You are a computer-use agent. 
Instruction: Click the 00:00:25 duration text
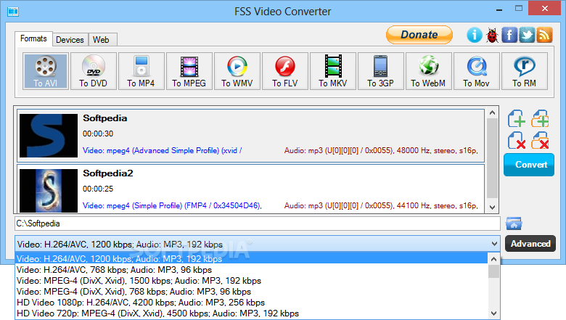[98, 189]
